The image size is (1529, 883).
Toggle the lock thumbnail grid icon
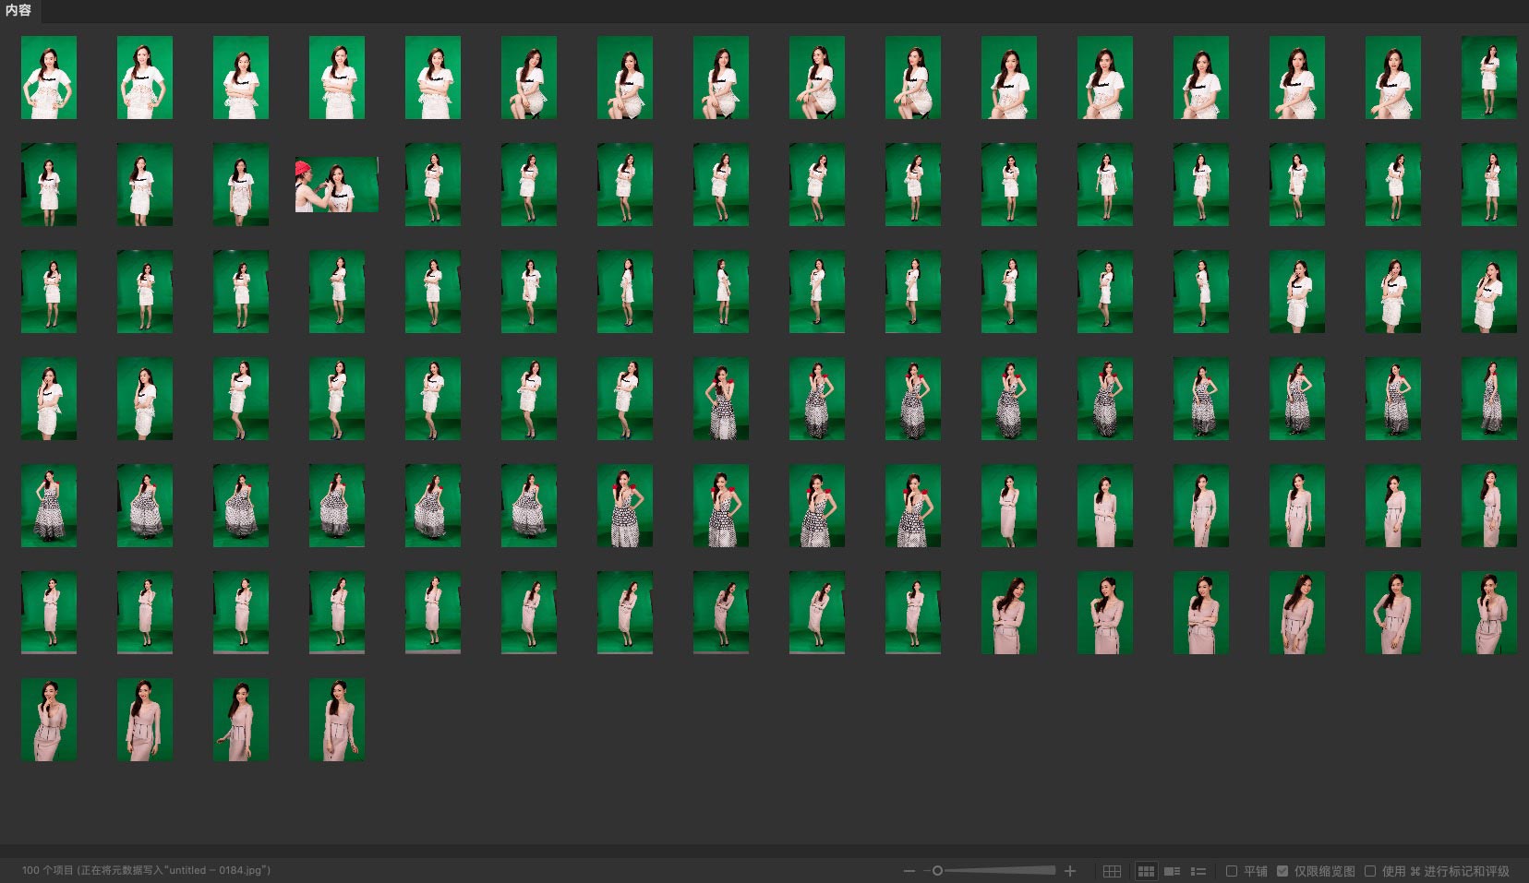pyautogui.click(x=1112, y=871)
